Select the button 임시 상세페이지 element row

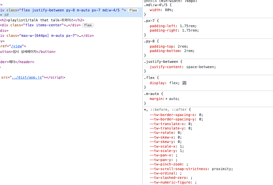click(28, 52)
